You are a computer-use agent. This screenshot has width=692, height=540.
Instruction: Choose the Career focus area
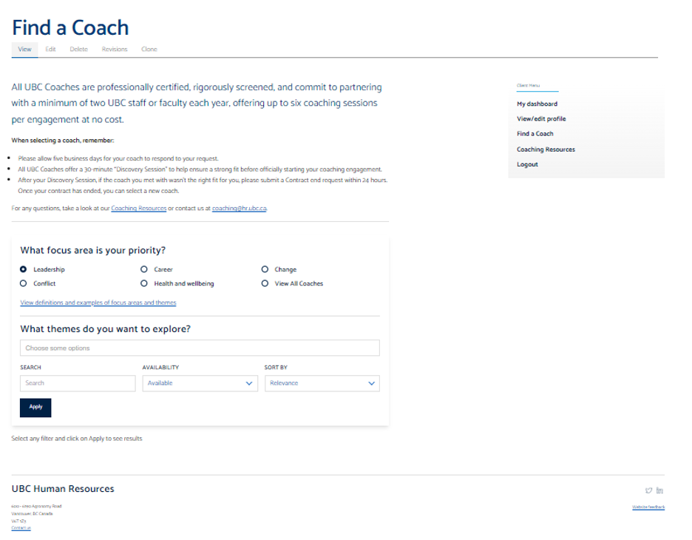[x=144, y=269]
